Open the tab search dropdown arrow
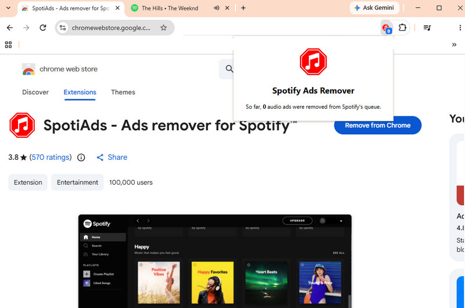This screenshot has width=465, height=308. click(8, 8)
